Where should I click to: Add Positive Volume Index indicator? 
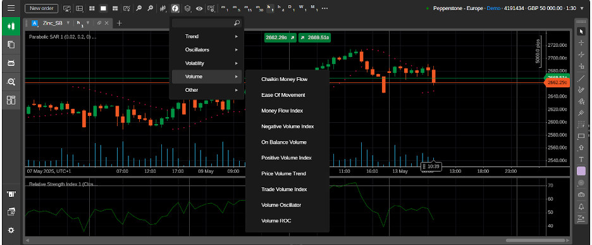pos(287,158)
